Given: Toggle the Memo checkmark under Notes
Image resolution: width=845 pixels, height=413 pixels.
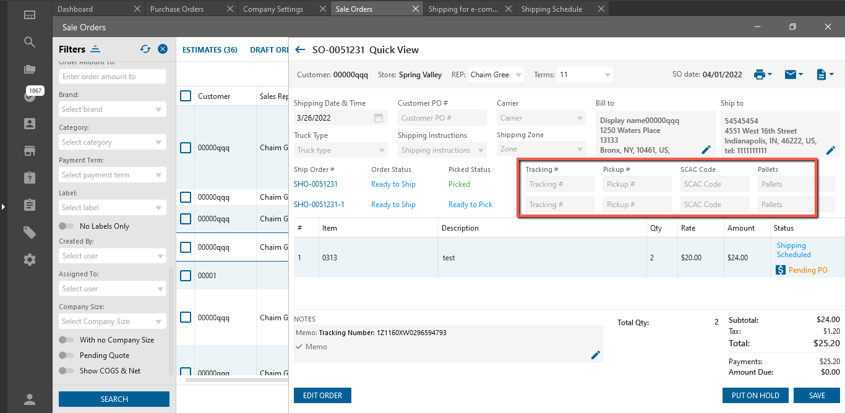Looking at the screenshot, I should click(299, 347).
